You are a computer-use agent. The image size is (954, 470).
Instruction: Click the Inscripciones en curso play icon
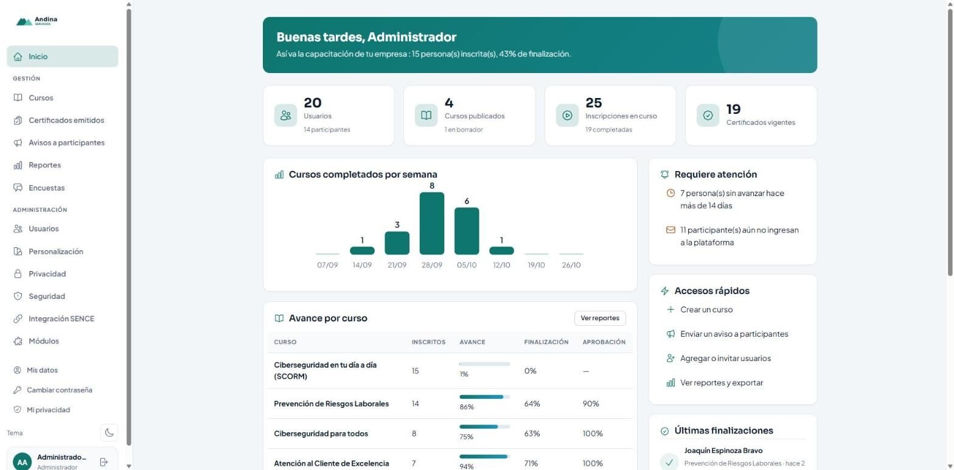(x=567, y=116)
